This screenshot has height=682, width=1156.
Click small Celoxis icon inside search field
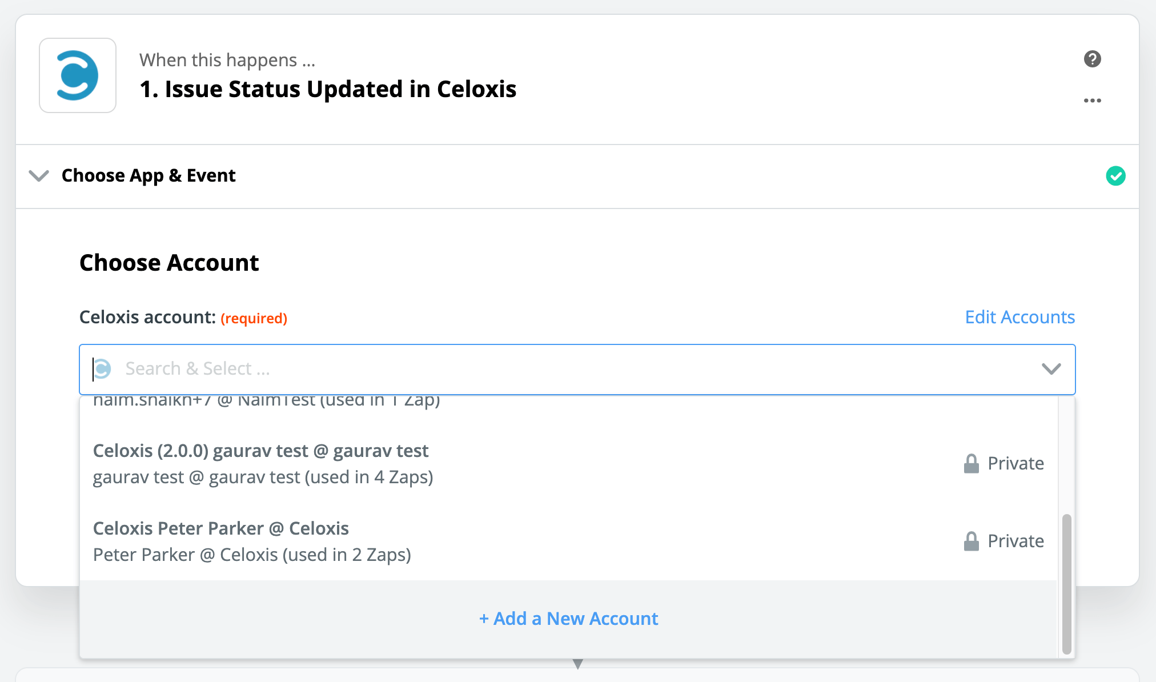click(x=103, y=369)
